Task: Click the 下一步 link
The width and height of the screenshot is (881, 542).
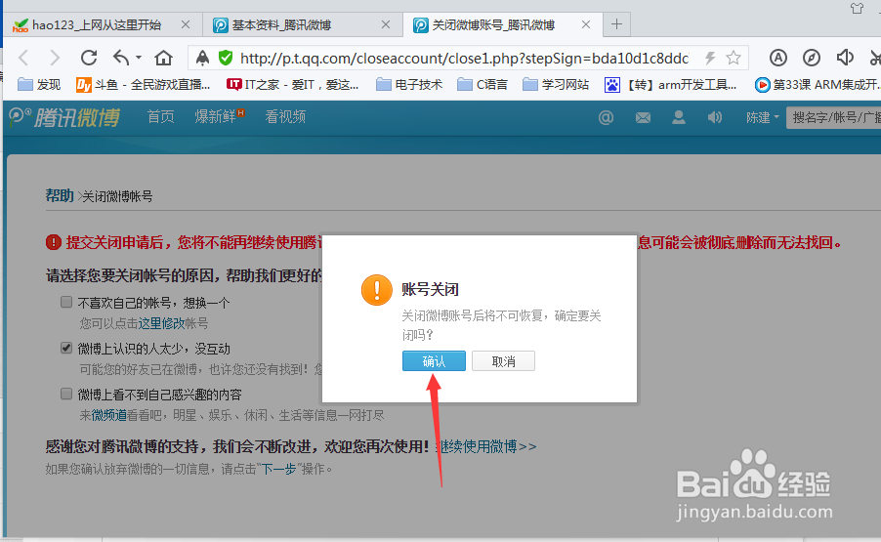Action: (x=279, y=469)
